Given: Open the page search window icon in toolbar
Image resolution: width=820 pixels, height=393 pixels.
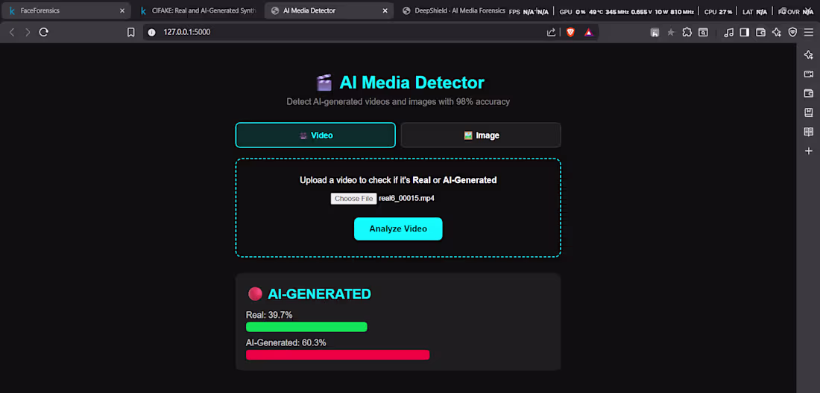Looking at the screenshot, I should 704,32.
